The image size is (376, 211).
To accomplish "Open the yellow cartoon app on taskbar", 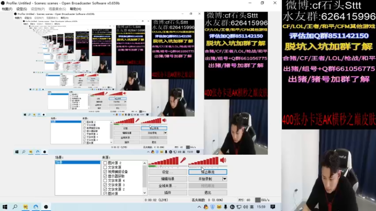I will click(25, 207).
